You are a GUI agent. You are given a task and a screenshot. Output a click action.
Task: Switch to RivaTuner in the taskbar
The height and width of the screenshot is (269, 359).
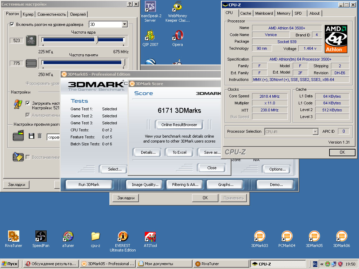coord(222,264)
